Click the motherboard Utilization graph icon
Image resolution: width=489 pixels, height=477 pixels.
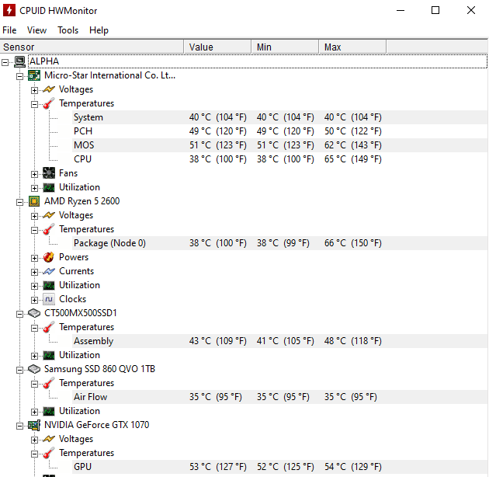[x=49, y=187]
